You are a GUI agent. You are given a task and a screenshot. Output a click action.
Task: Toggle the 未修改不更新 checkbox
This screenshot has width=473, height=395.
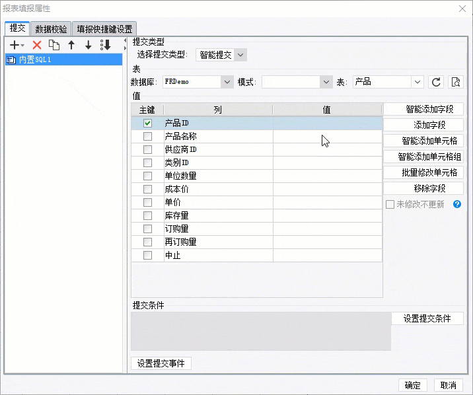pos(390,204)
